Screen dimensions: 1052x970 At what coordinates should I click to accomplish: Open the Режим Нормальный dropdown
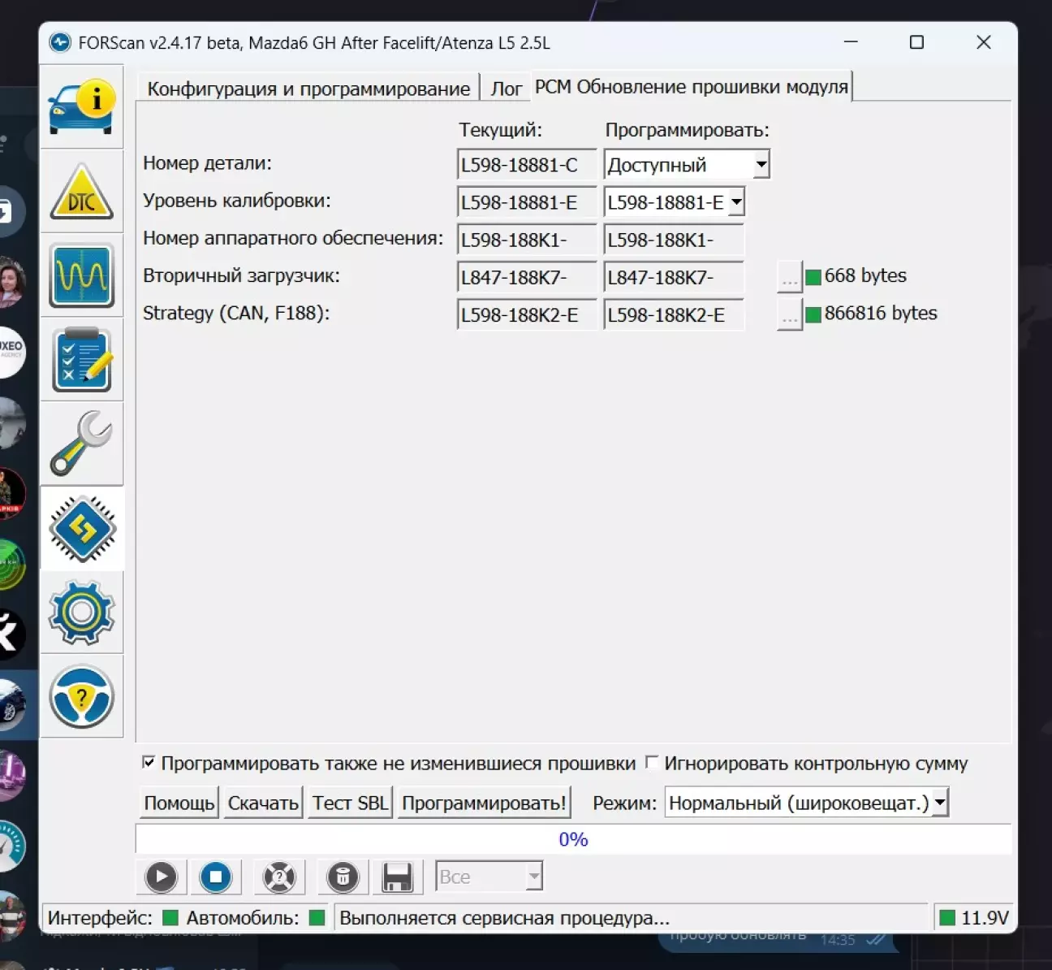(939, 803)
